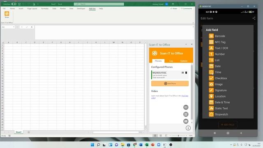Select the Sheet1 tab
Image resolution: width=263 pixels, height=148 pixels.
tap(18, 132)
